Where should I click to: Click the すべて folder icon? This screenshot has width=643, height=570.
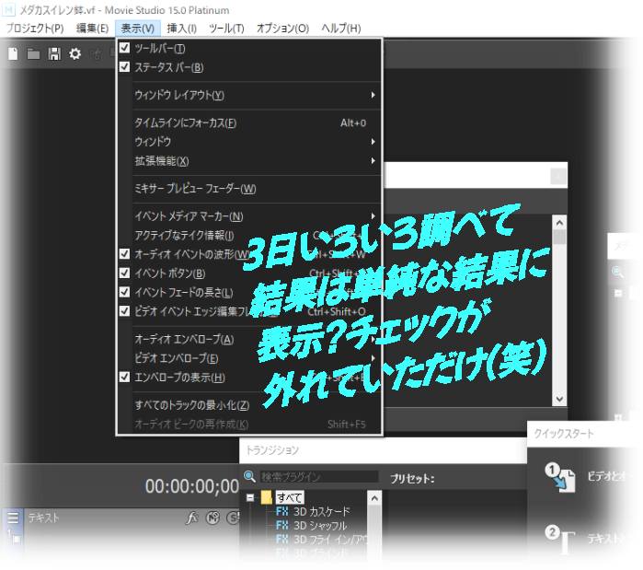tap(267, 497)
